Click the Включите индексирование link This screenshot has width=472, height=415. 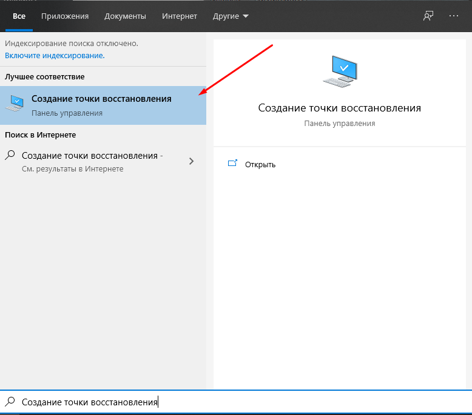tap(55, 56)
